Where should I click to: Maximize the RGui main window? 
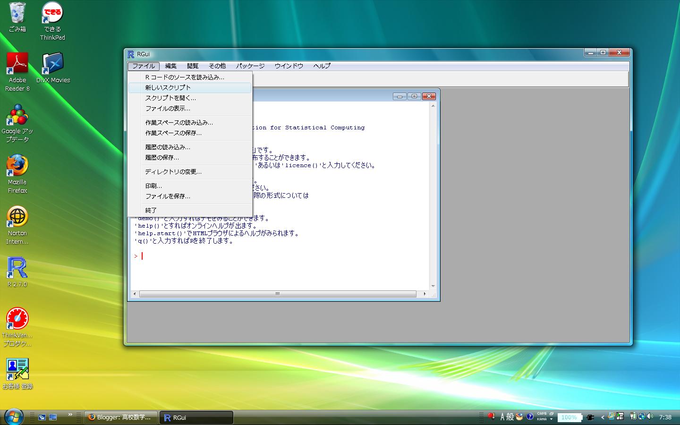[x=603, y=52]
